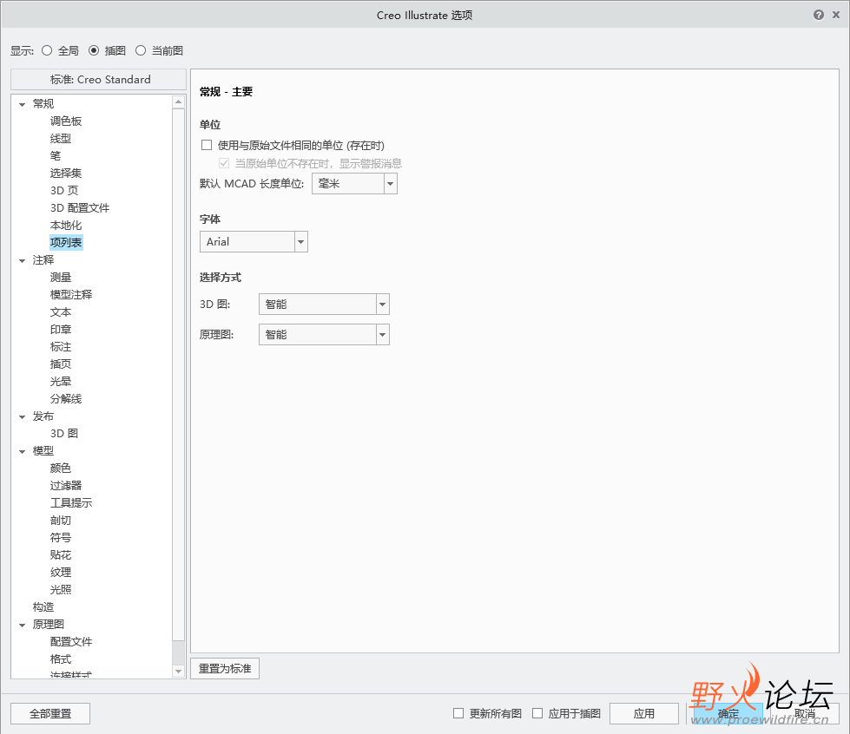Select the 当前图 display radio button
Screen dimensions: 850x734
(141, 50)
